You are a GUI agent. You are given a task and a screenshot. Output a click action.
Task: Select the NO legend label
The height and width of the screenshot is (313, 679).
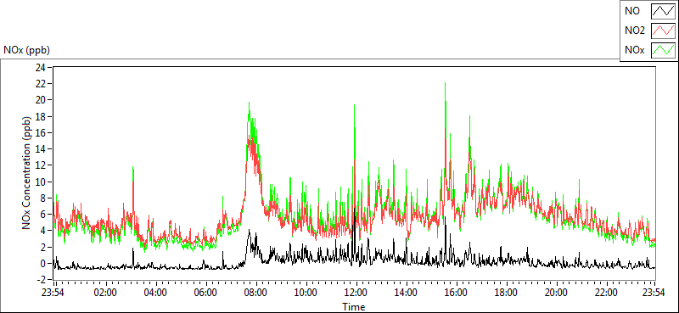point(631,12)
